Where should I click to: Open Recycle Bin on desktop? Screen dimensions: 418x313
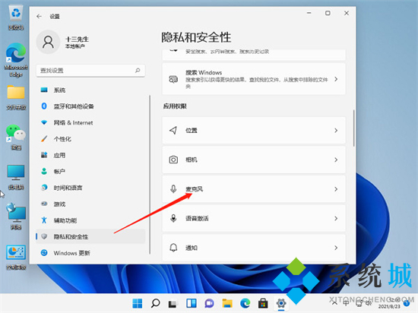click(x=16, y=17)
